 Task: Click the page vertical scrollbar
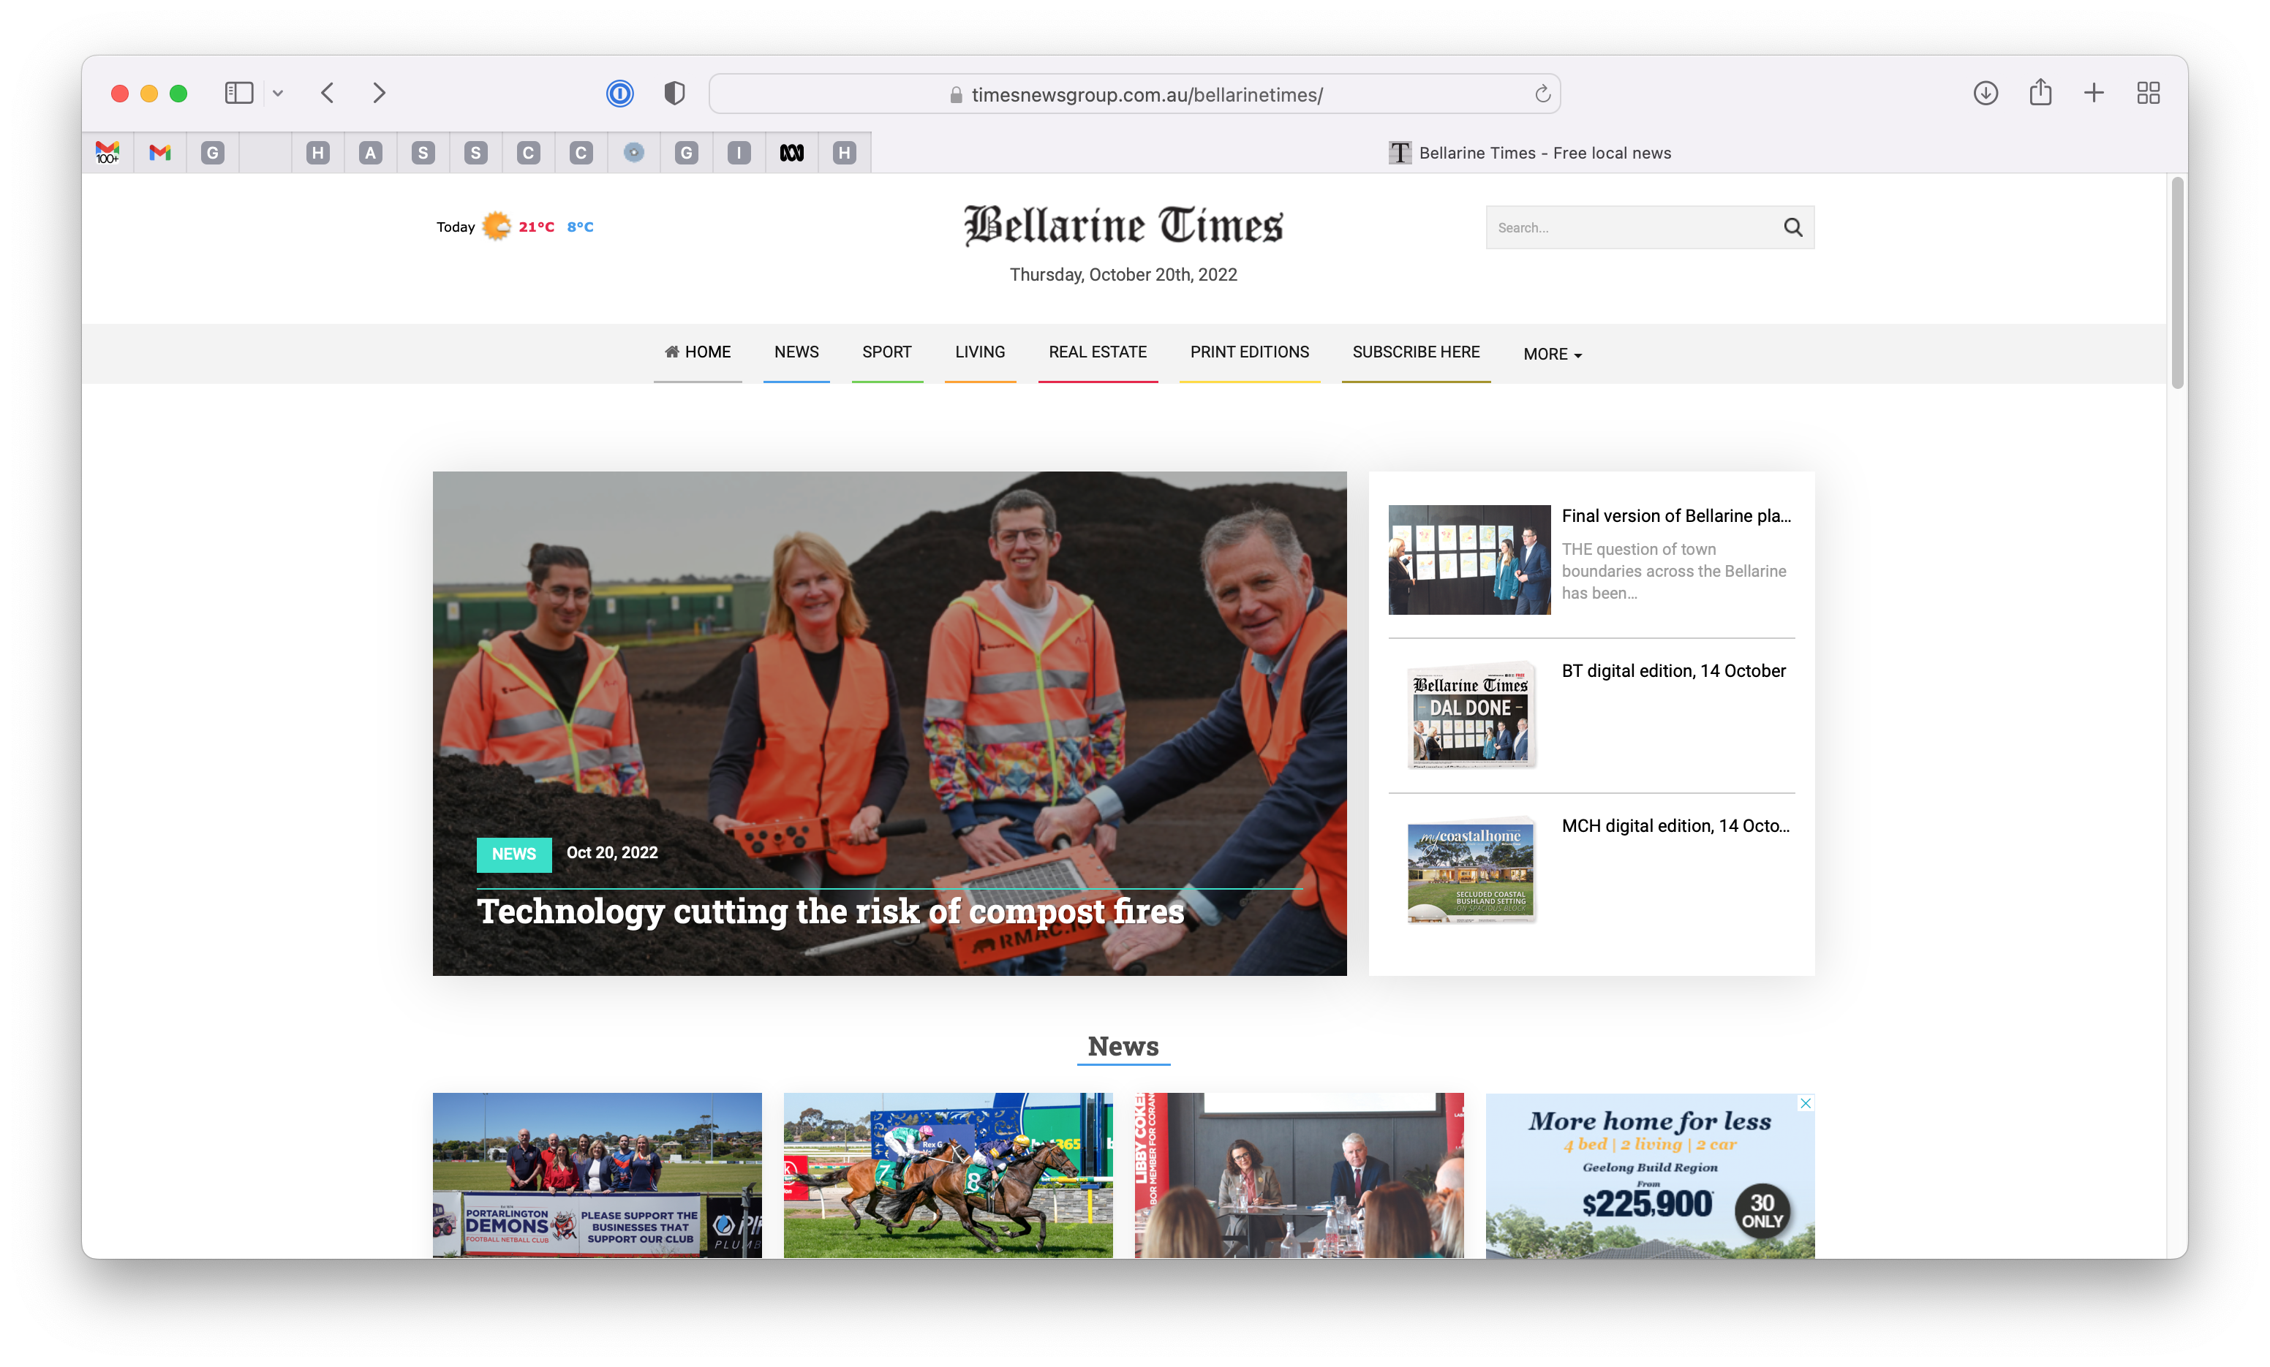(x=2177, y=283)
